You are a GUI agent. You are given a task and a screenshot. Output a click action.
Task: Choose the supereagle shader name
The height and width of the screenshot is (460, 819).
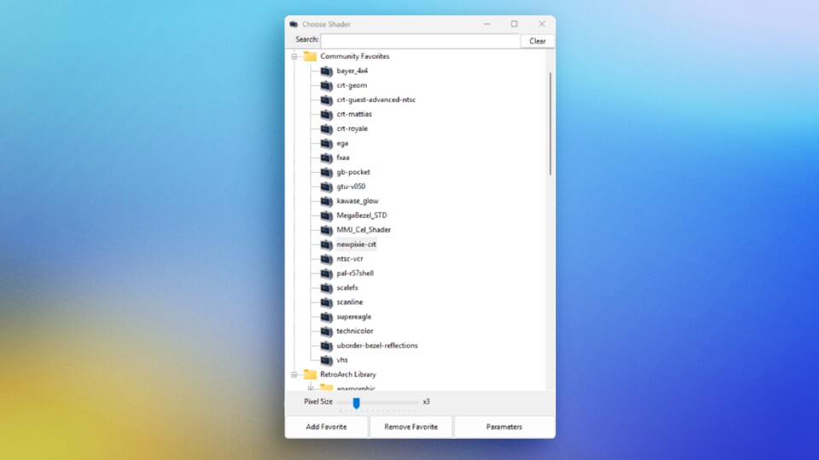point(353,317)
